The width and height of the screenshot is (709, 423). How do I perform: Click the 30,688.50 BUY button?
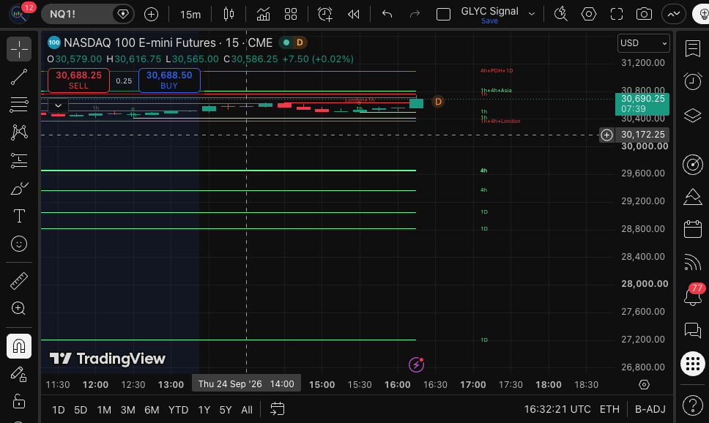point(169,81)
